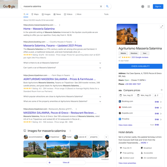Clear the search box with the X icon
Viewport: 167px width, 167px height.
click(x=101, y=6)
